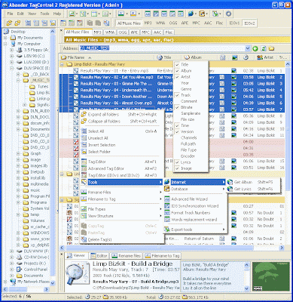
Task: Expand the DLN WWW drive node
Action: 11,251
